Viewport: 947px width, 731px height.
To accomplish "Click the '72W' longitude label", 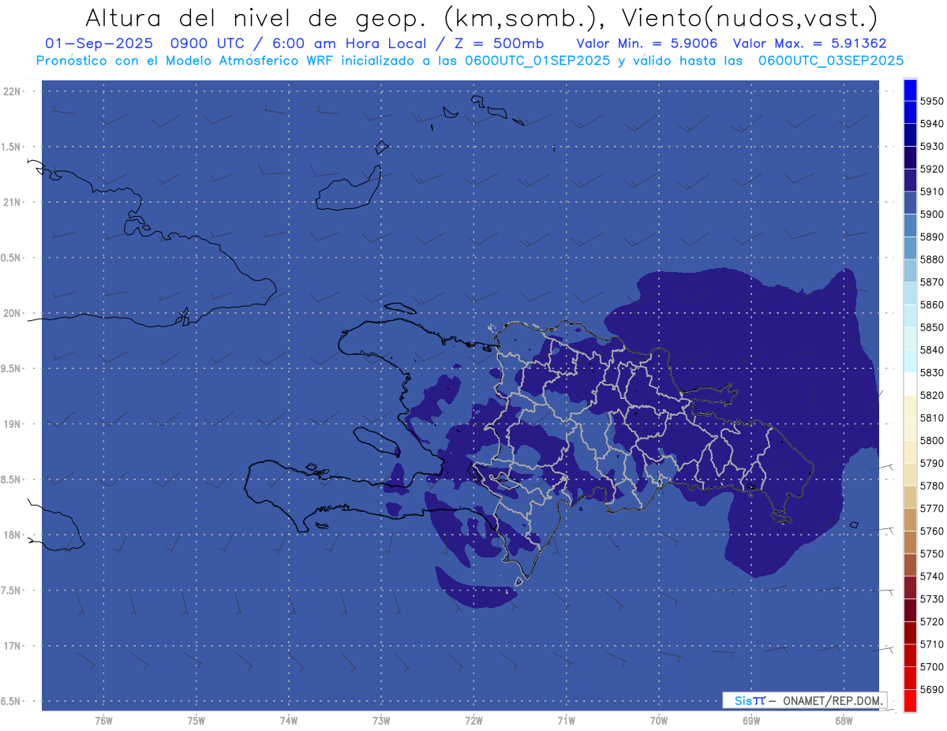I will point(473,721).
